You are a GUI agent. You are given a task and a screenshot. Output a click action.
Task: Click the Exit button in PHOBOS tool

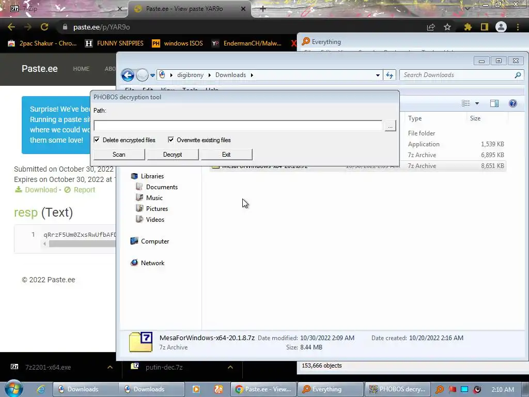click(226, 154)
